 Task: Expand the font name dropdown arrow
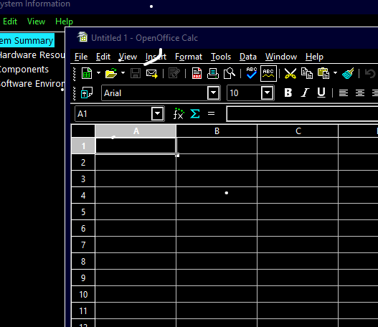tap(213, 93)
